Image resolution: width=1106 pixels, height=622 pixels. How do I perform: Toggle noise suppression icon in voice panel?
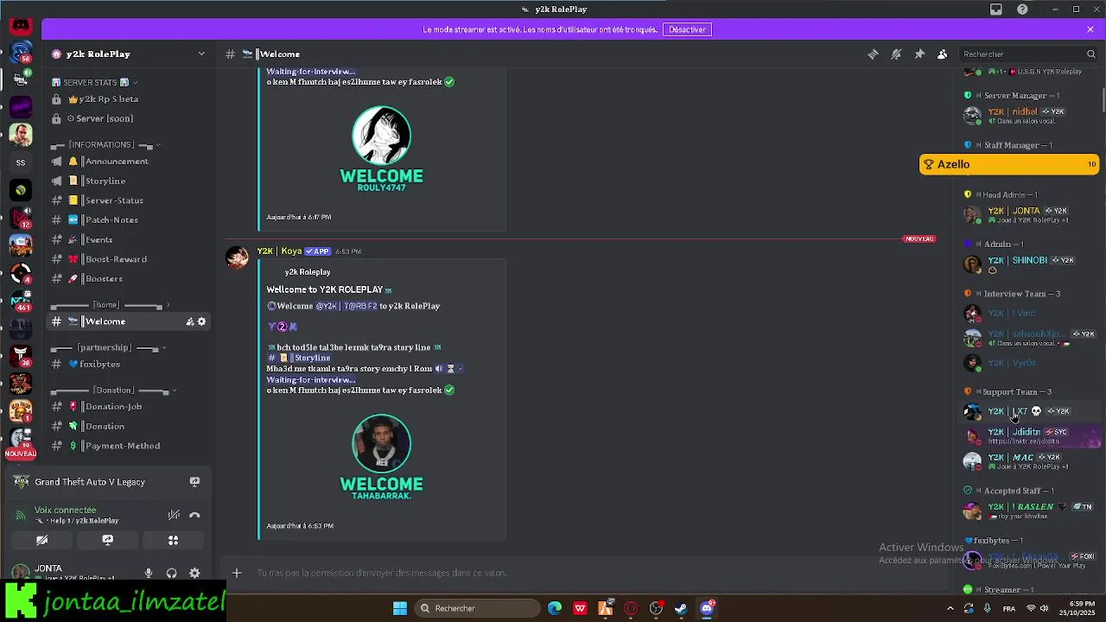click(x=174, y=515)
